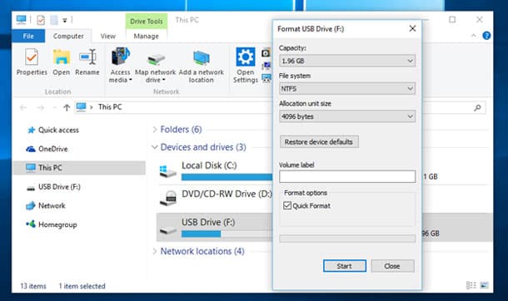Expand the Folders (6) group
This screenshot has height=301, width=508.
click(x=155, y=130)
